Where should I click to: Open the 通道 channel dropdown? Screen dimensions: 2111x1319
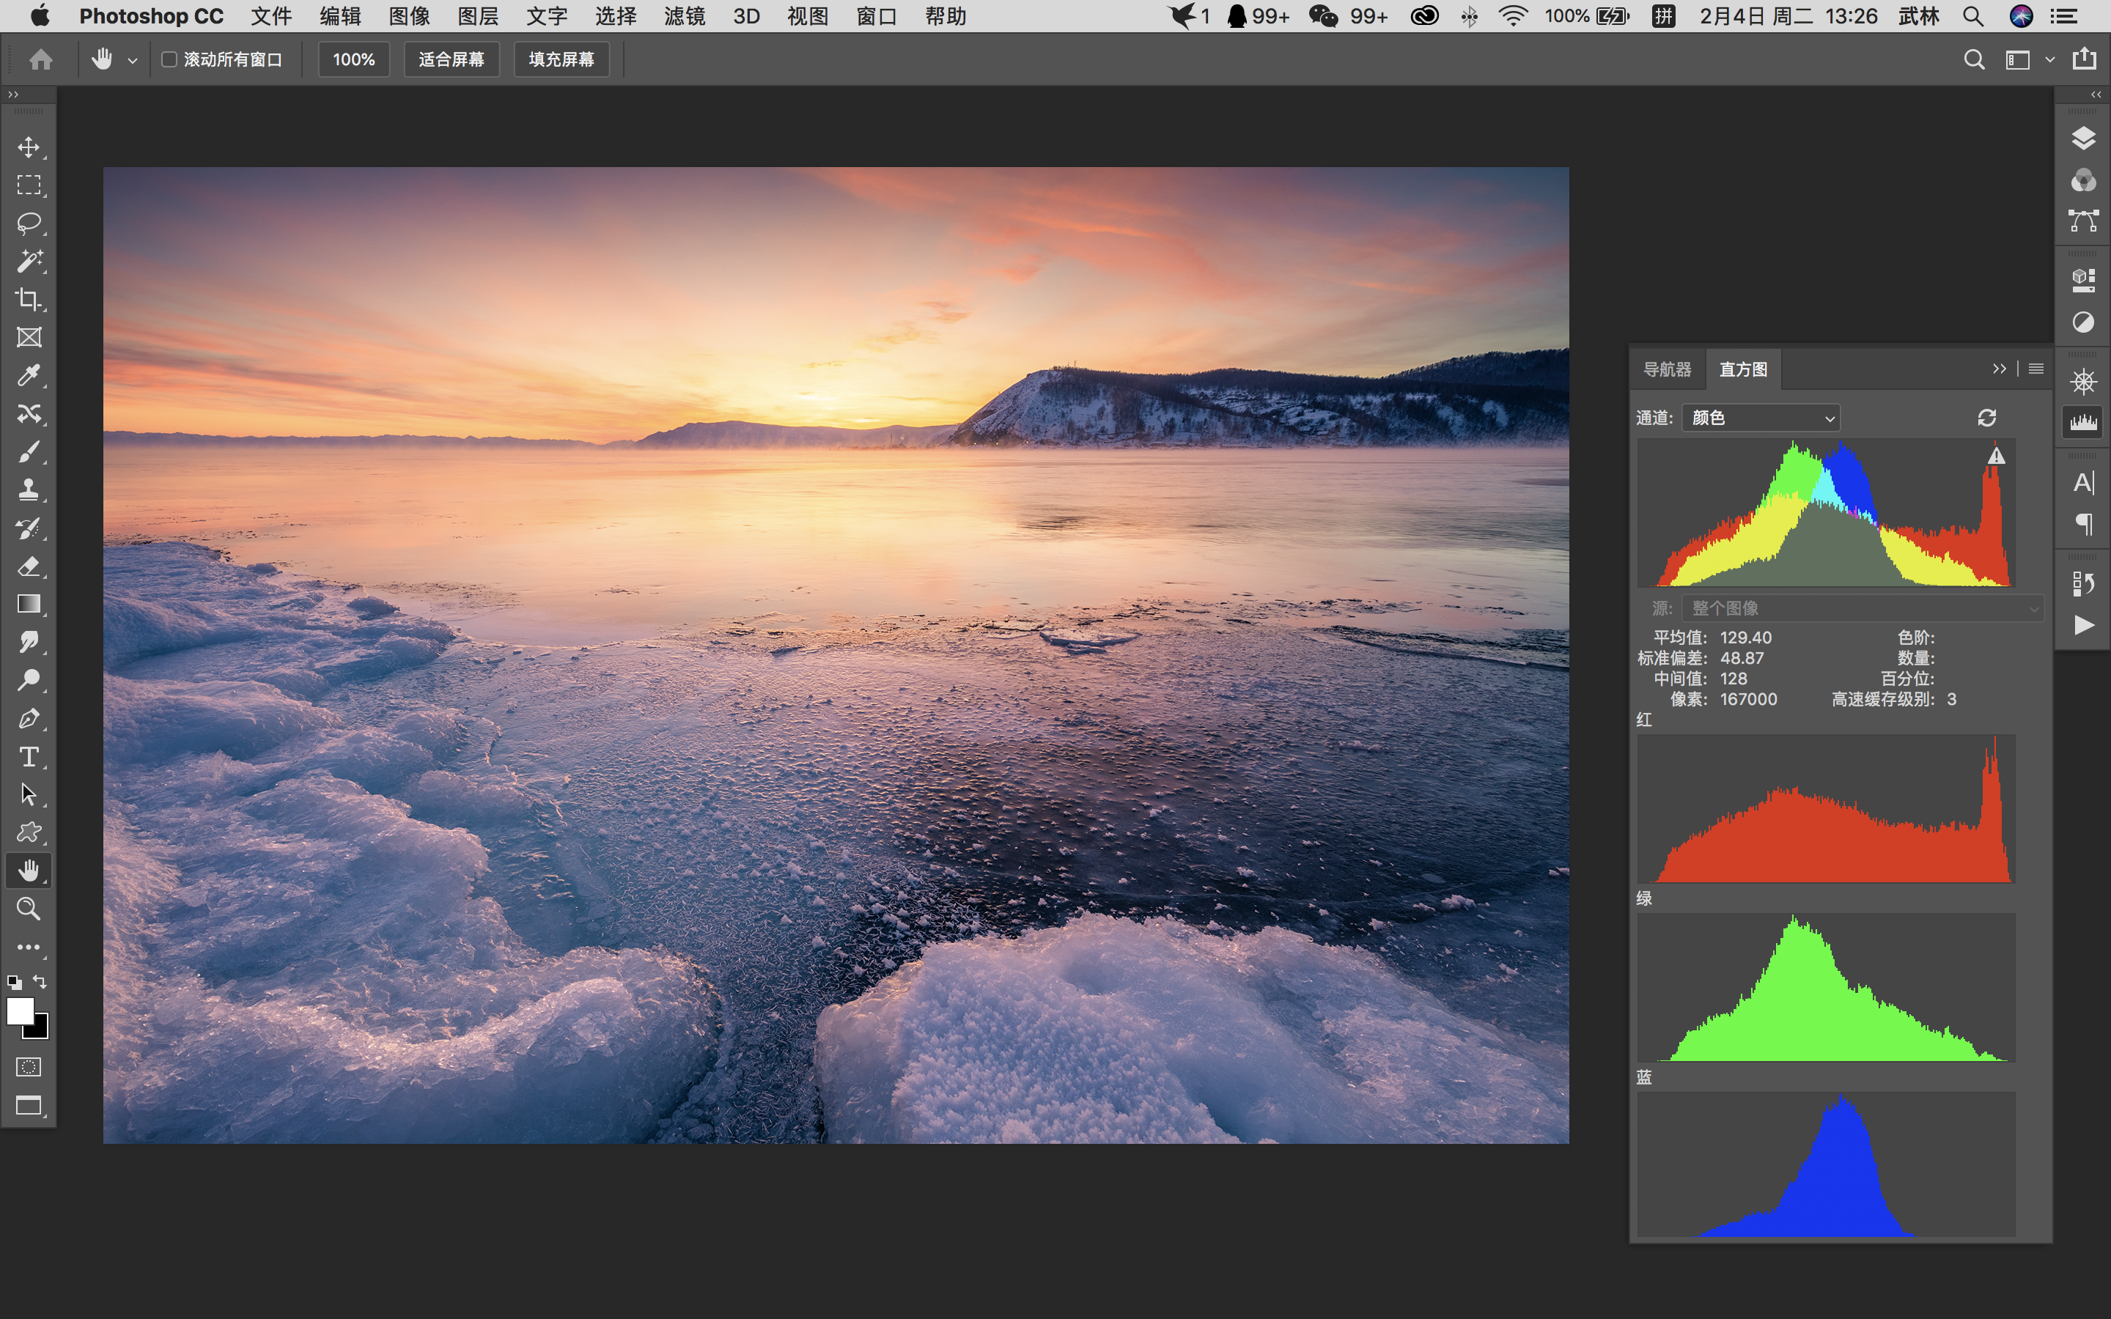click(x=1761, y=418)
